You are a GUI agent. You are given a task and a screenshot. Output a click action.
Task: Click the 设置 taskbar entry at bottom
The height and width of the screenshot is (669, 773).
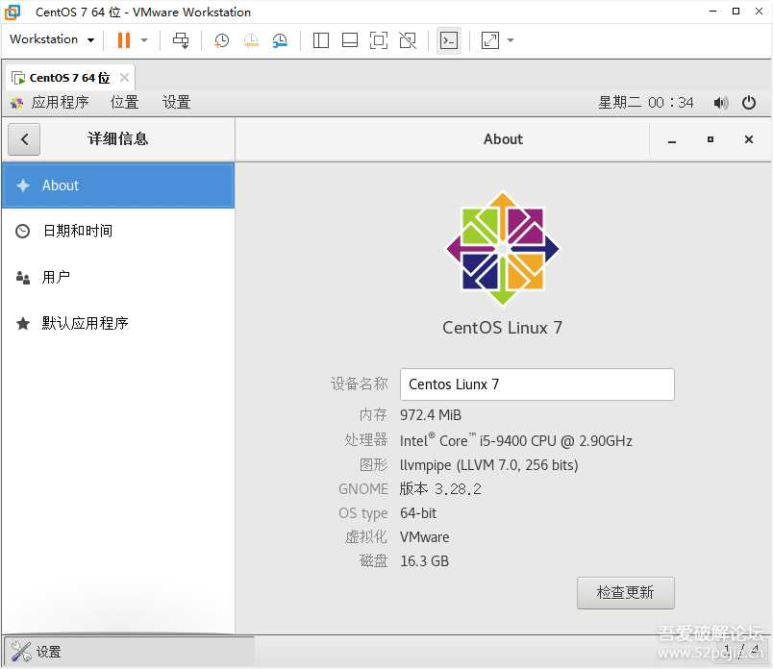(129, 652)
